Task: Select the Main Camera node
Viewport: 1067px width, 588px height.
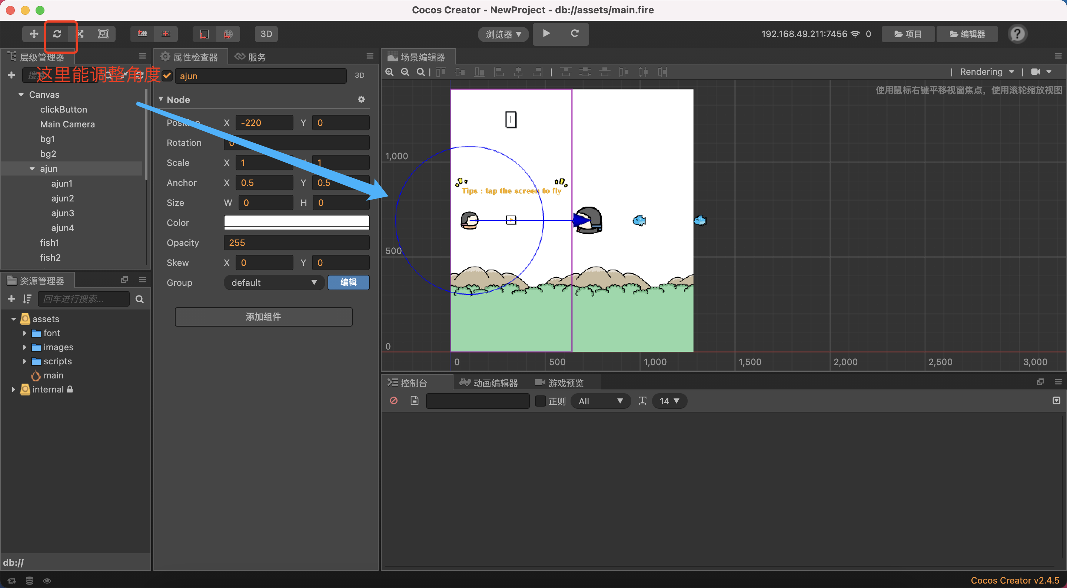Action: [67, 124]
